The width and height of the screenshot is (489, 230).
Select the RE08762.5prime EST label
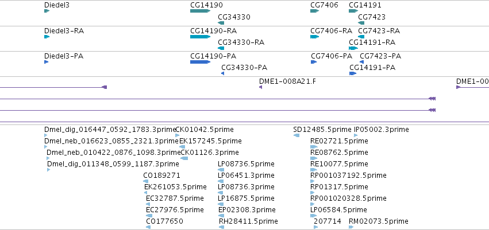pyautogui.click(x=339, y=153)
